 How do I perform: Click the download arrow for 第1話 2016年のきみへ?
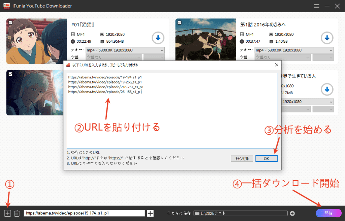[326, 38]
